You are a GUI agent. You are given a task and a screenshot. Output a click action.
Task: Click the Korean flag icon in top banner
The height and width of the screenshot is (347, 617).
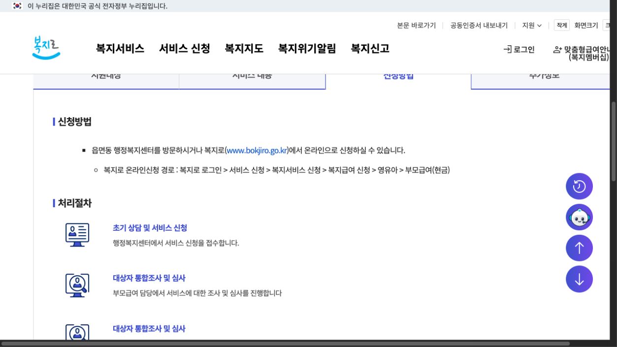pyautogui.click(x=17, y=6)
